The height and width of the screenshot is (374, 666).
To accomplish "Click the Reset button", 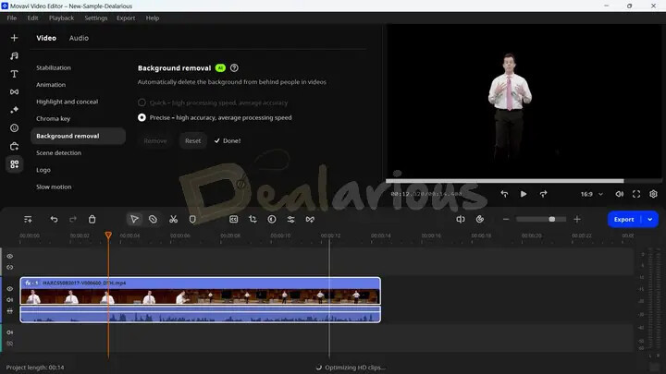I will [192, 140].
